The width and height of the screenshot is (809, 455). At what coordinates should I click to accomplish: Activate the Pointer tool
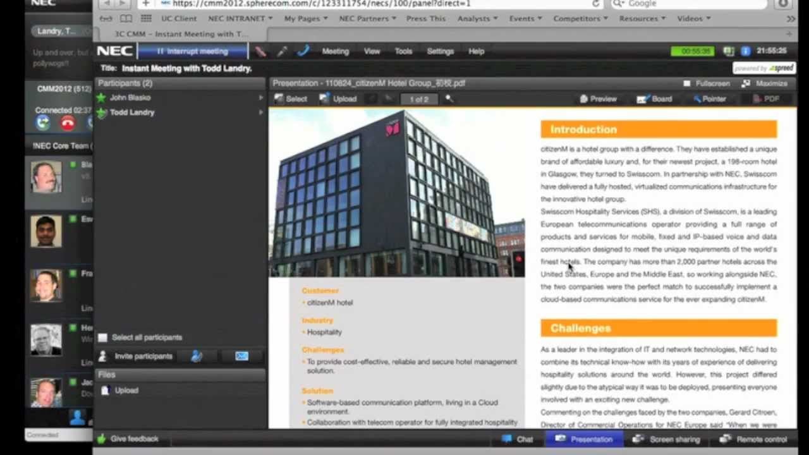pos(710,99)
